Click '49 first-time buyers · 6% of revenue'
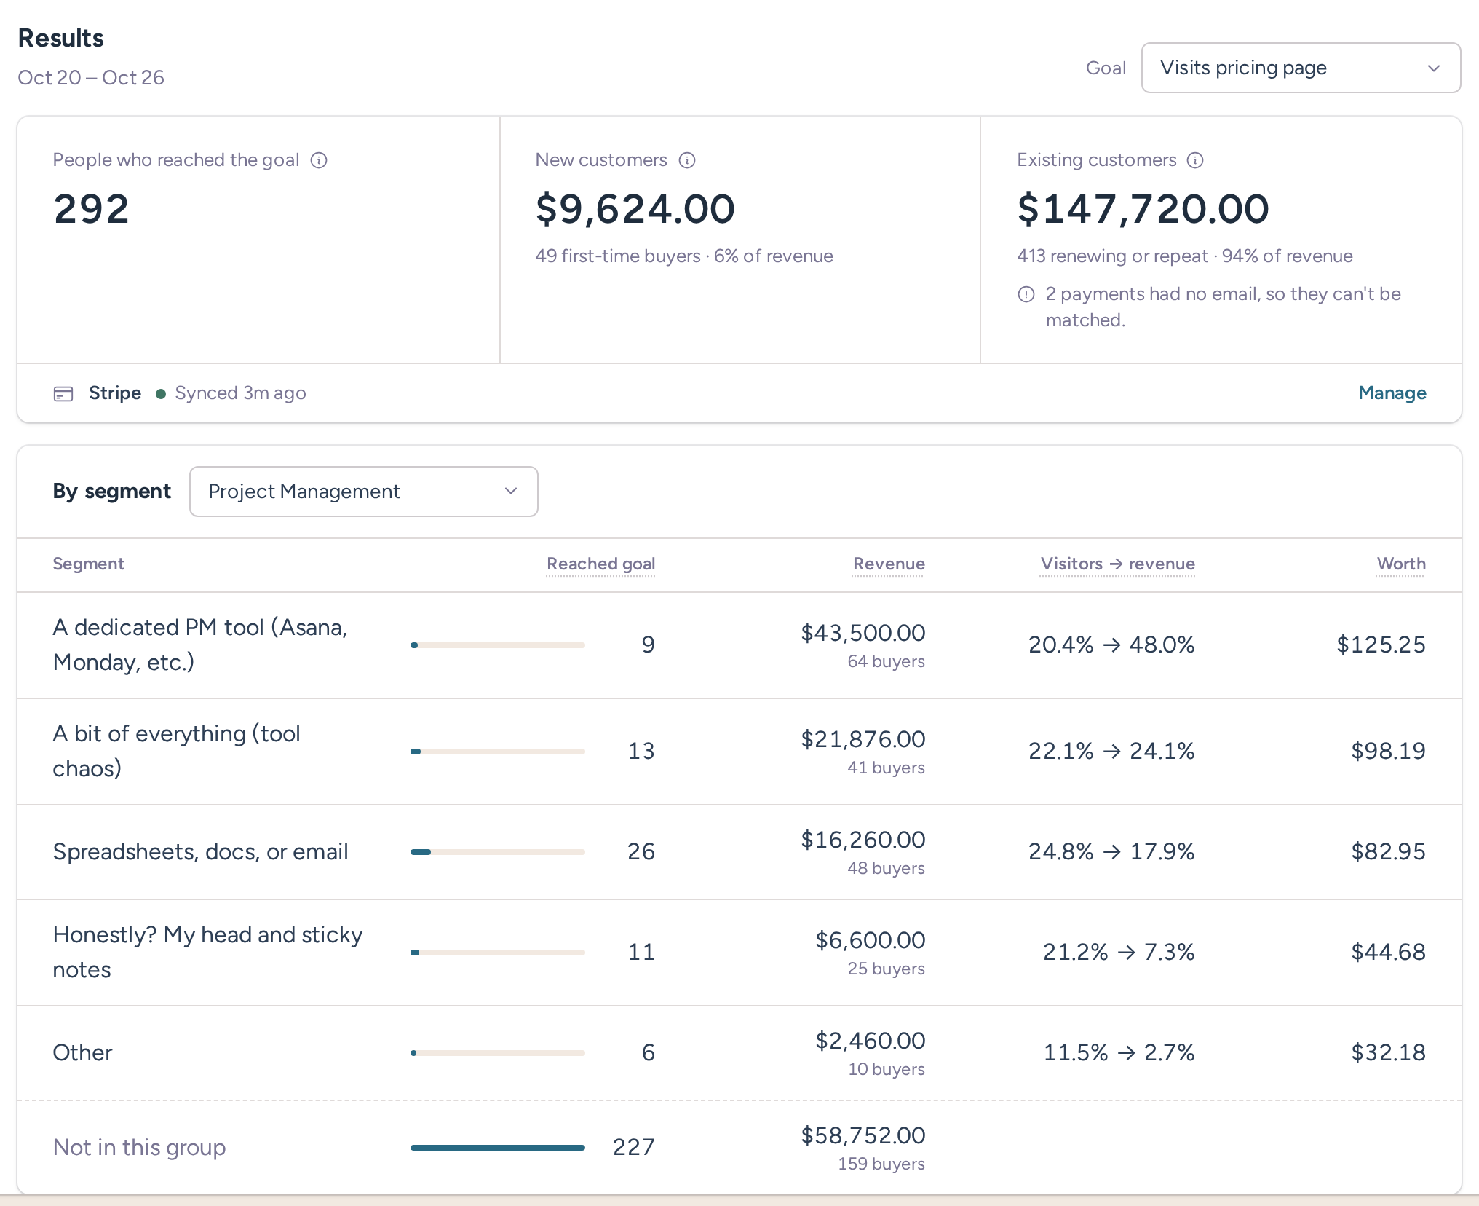The height and width of the screenshot is (1206, 1479). 684,256
